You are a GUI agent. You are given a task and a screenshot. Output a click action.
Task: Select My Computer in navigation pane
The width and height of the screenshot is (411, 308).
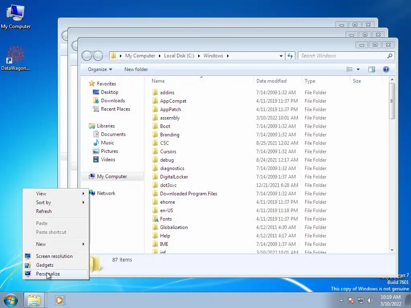click(x=112, y=176)
